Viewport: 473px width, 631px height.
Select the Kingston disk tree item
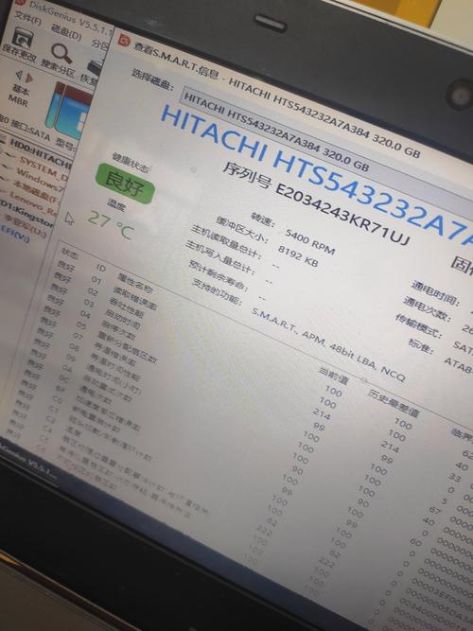coord(27,214)
